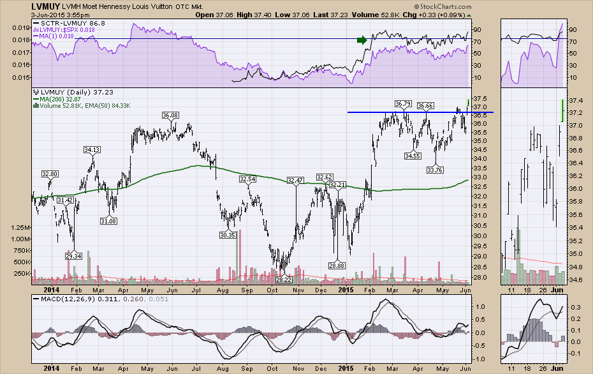This screenshot has height=374, width=593.
Task: Click the 0.019 ratio axis label
Action: pyautogui.click(x=21, y=27)
